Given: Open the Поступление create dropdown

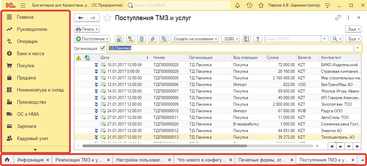Looking at the screenshot, I should pos(92,39).
